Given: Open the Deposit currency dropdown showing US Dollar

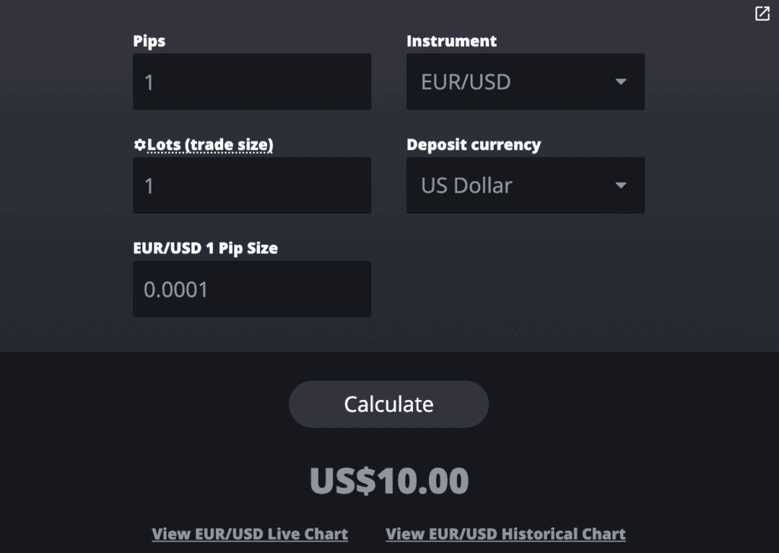Looking at the screenshot, I should point(525,185).
